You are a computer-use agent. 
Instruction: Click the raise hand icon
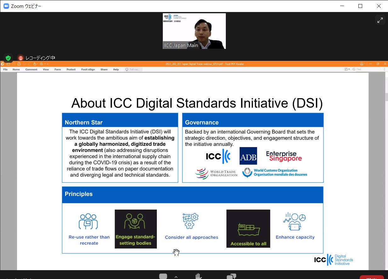(x=198, y=276)
